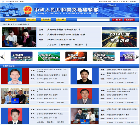Open portrait photo for 2014年12月02日 interview
This screenshot has height=125, width=140.
[15, 76]
